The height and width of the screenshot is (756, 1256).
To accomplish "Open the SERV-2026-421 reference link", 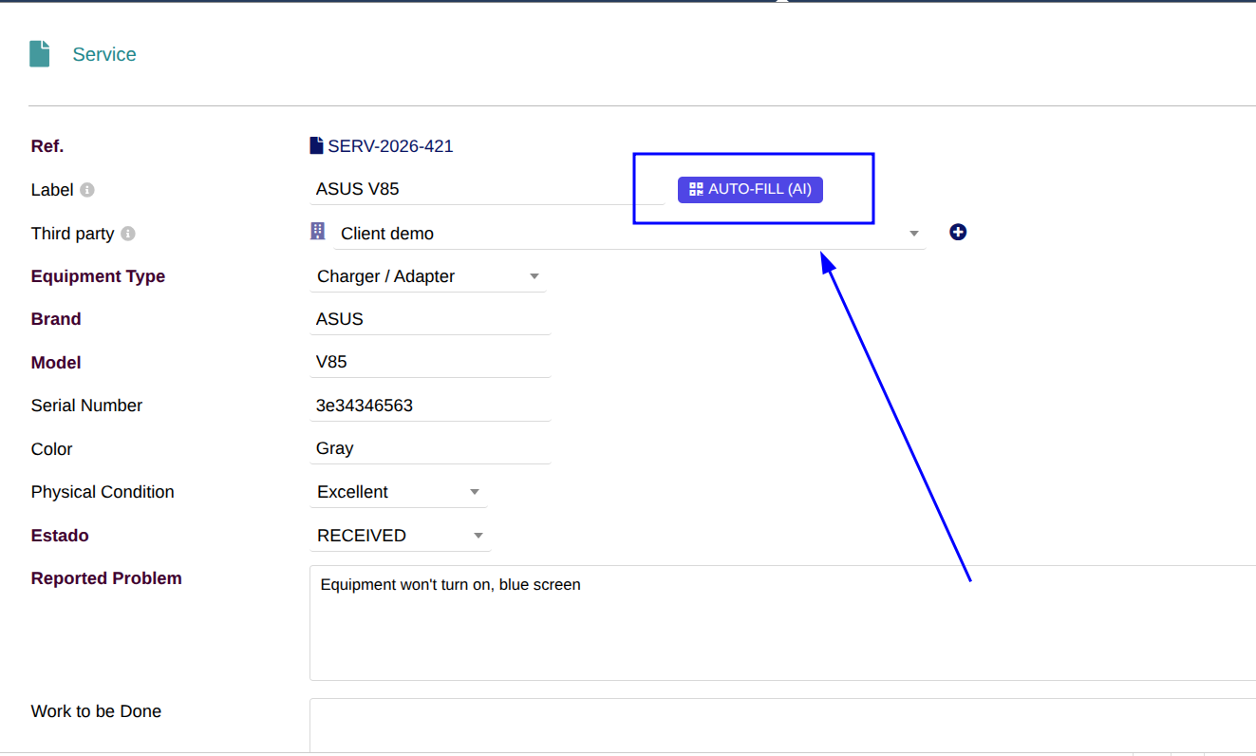I will pos(390,146).
